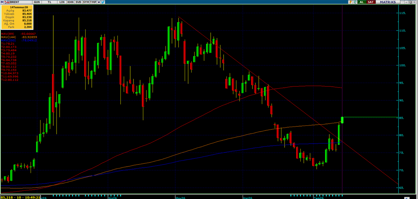This screenshot has width=418, height=199.
Task: Click the 14Temmuz26 date header
Action: (x=19, y=7)
